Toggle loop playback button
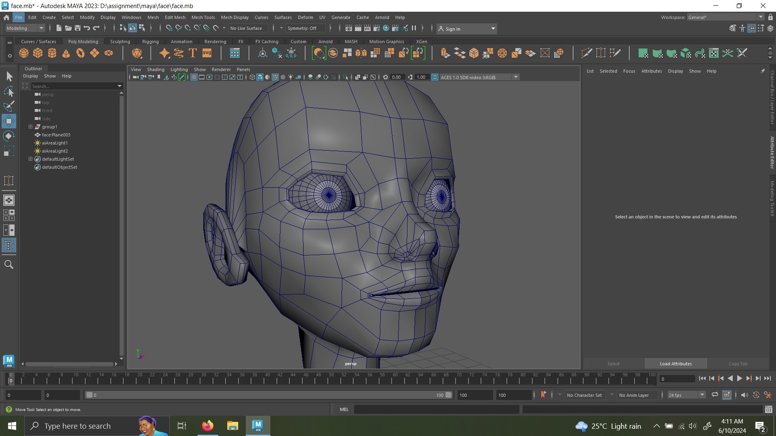The image size is (776, 436). [x=715, y=395]
